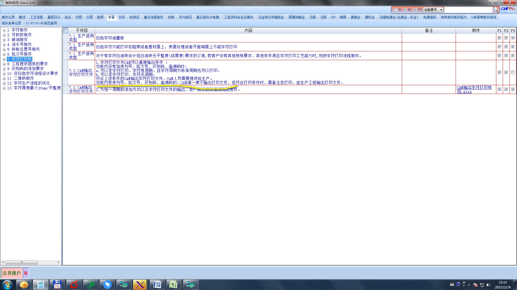
Task: Click the CAM中心 logo icon
Action: coord(508,9)
